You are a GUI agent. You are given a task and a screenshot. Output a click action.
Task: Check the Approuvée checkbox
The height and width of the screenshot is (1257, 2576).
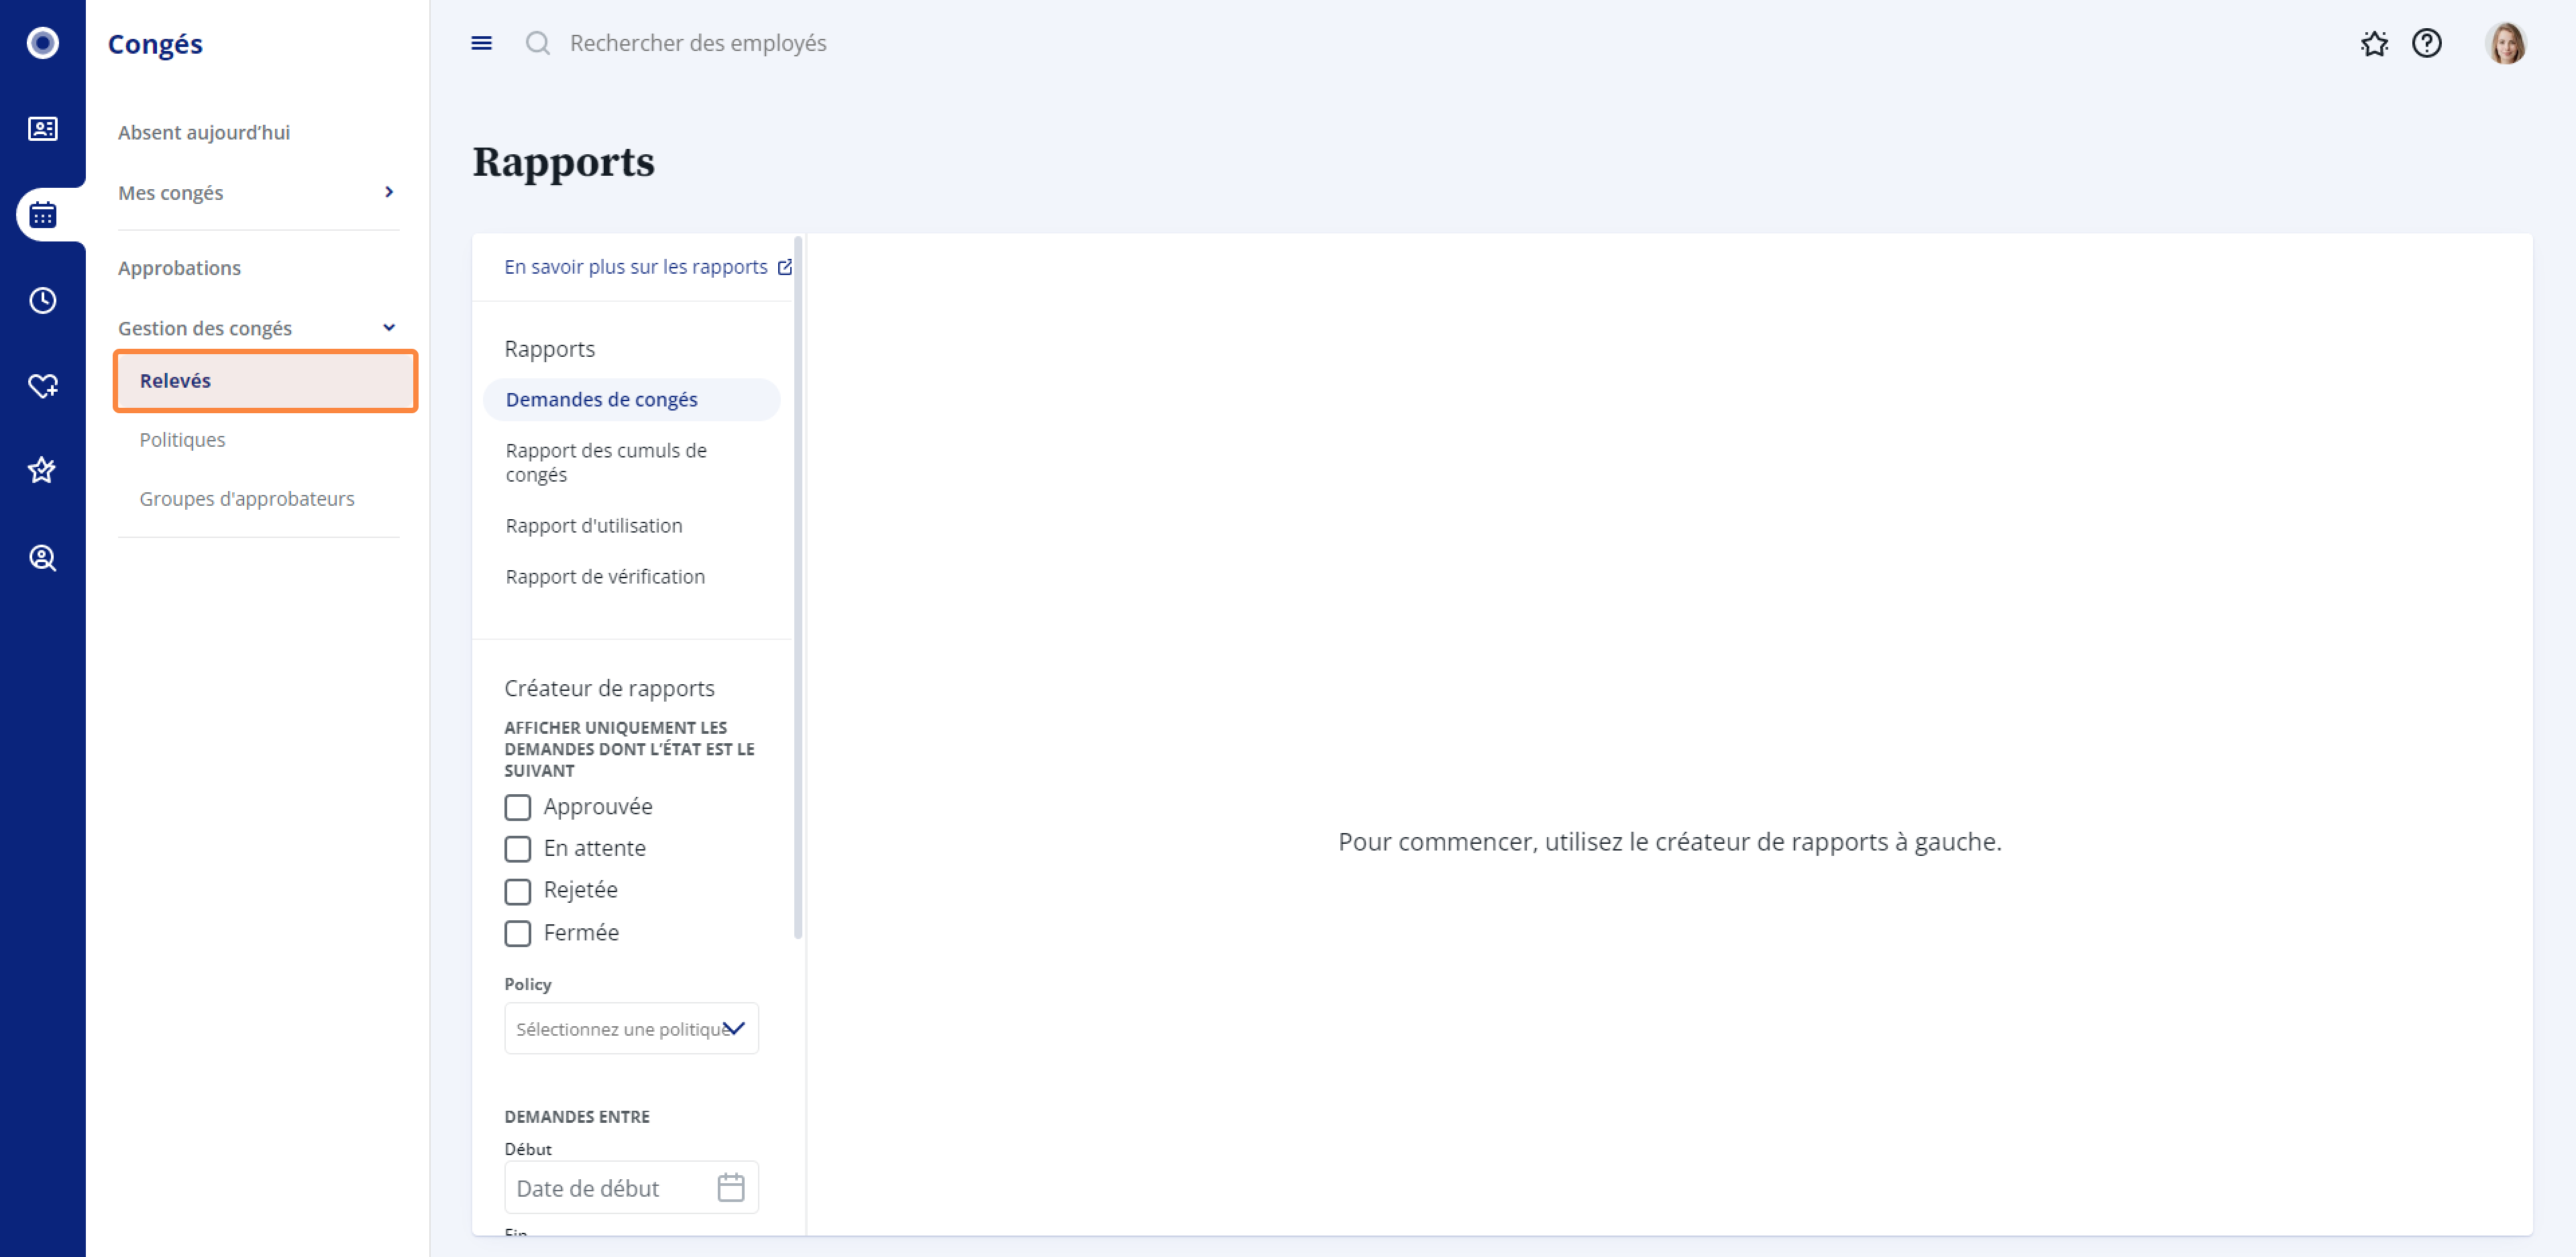(517, 807)
